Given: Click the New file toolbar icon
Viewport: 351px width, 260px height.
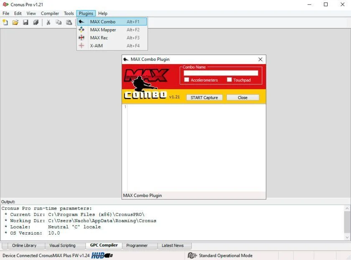Looking at the screenshot, I should tap(5, 22).
